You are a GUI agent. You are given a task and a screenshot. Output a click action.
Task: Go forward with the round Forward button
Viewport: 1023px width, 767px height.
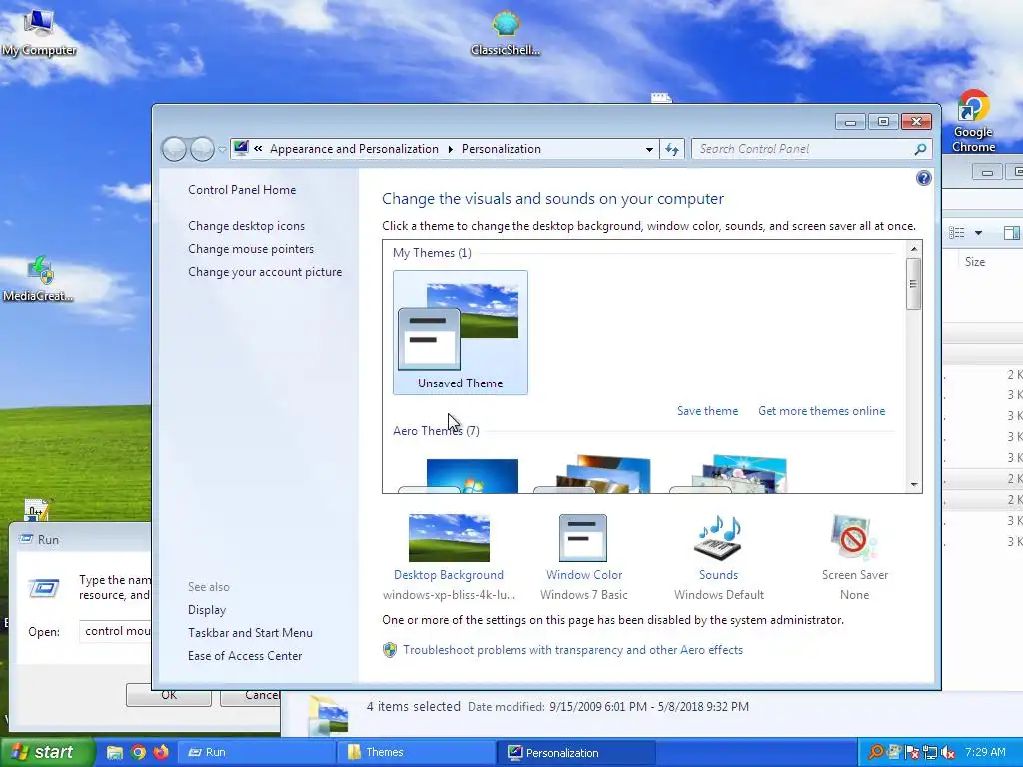(202, 149)
